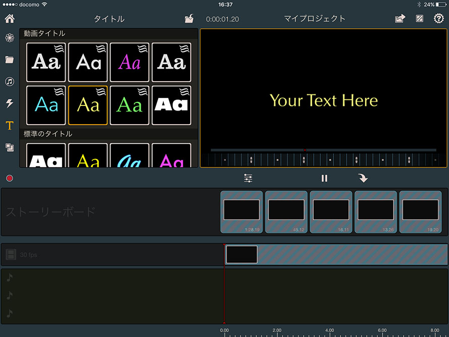Open the transitions lightning bolt icon
This screenshot has width=449, height=337.
pos(10,103)
